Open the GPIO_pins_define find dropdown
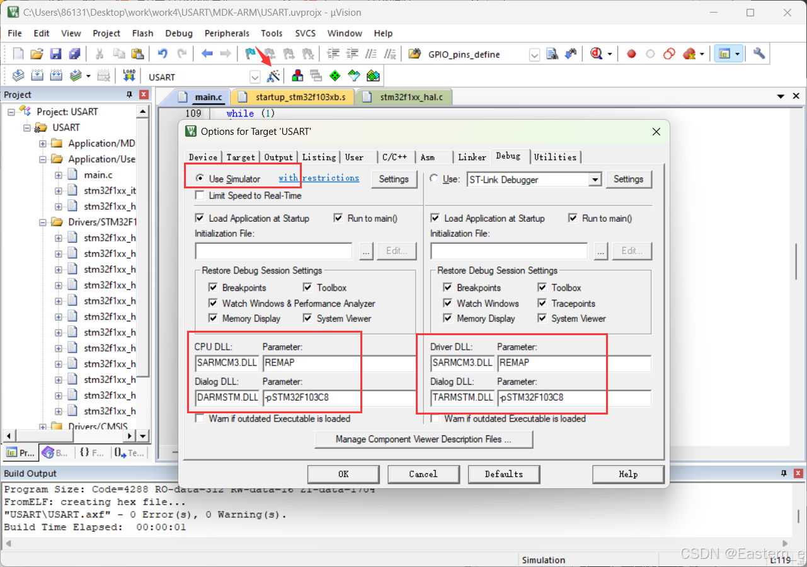This screenshot has height=567, width=807. pyautogui.click(x=534, y=55)
